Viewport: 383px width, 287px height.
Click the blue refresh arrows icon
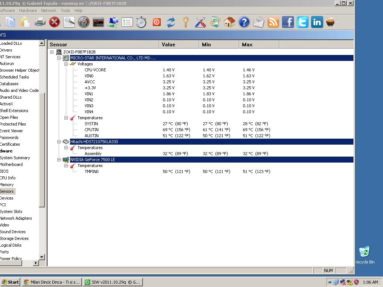(171, 22)
